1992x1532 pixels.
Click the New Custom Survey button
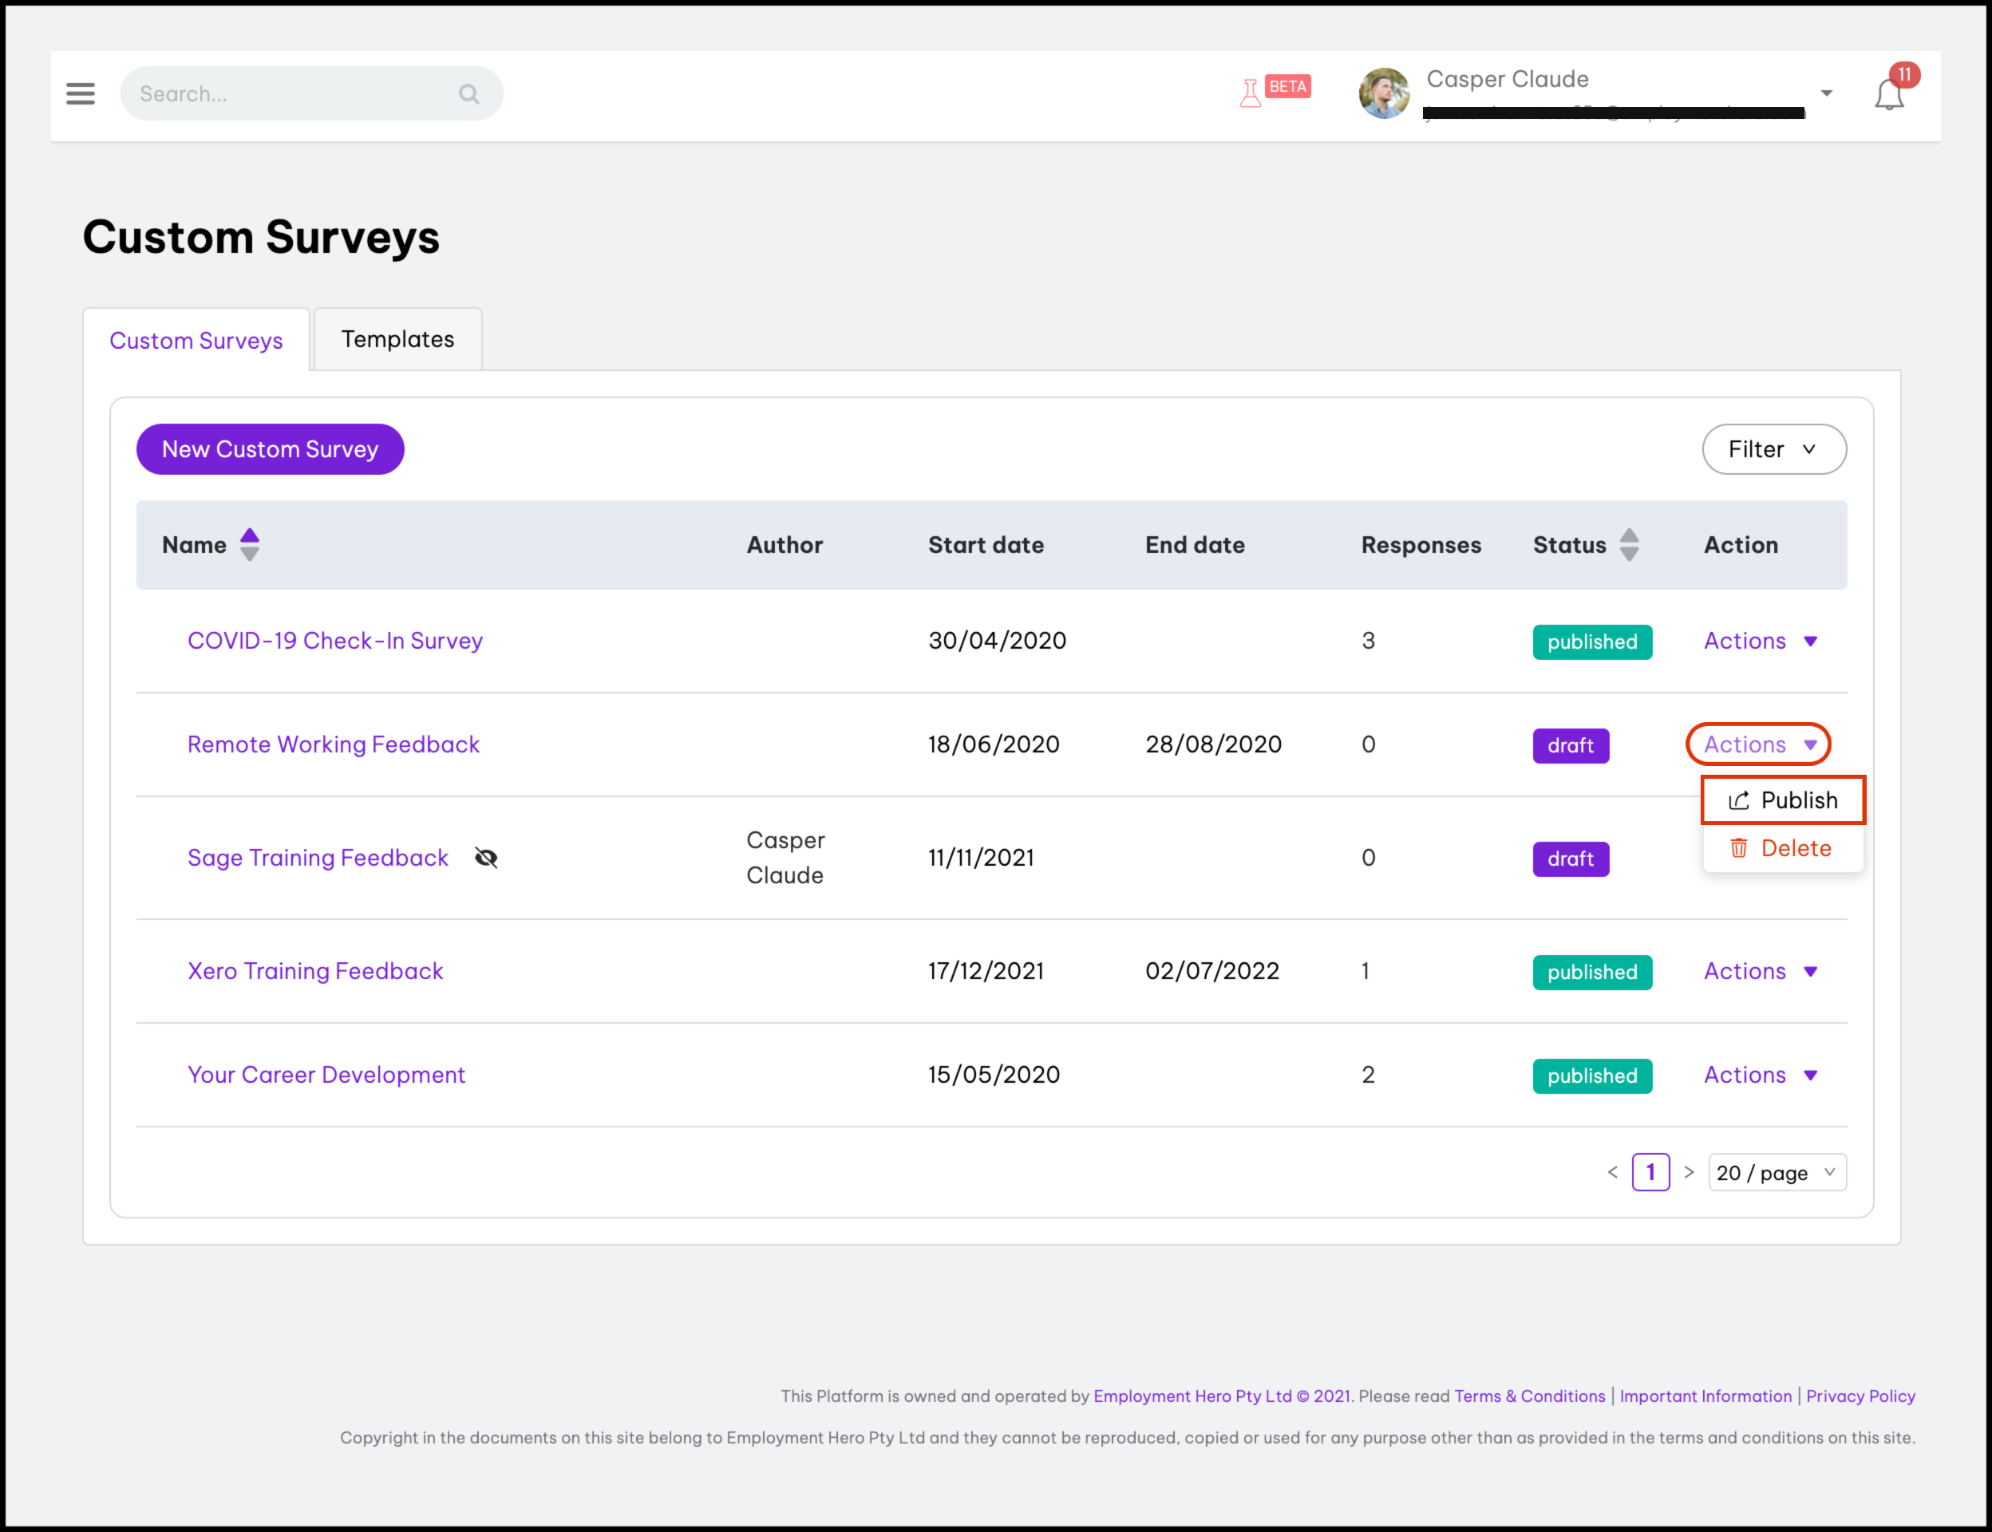[270, 449]
